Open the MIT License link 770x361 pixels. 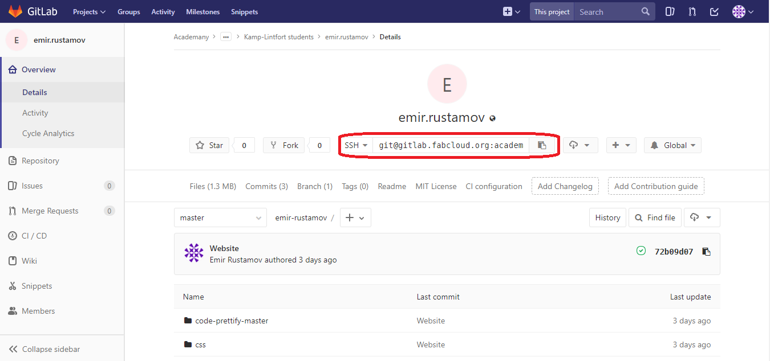[x=436, y=186]
